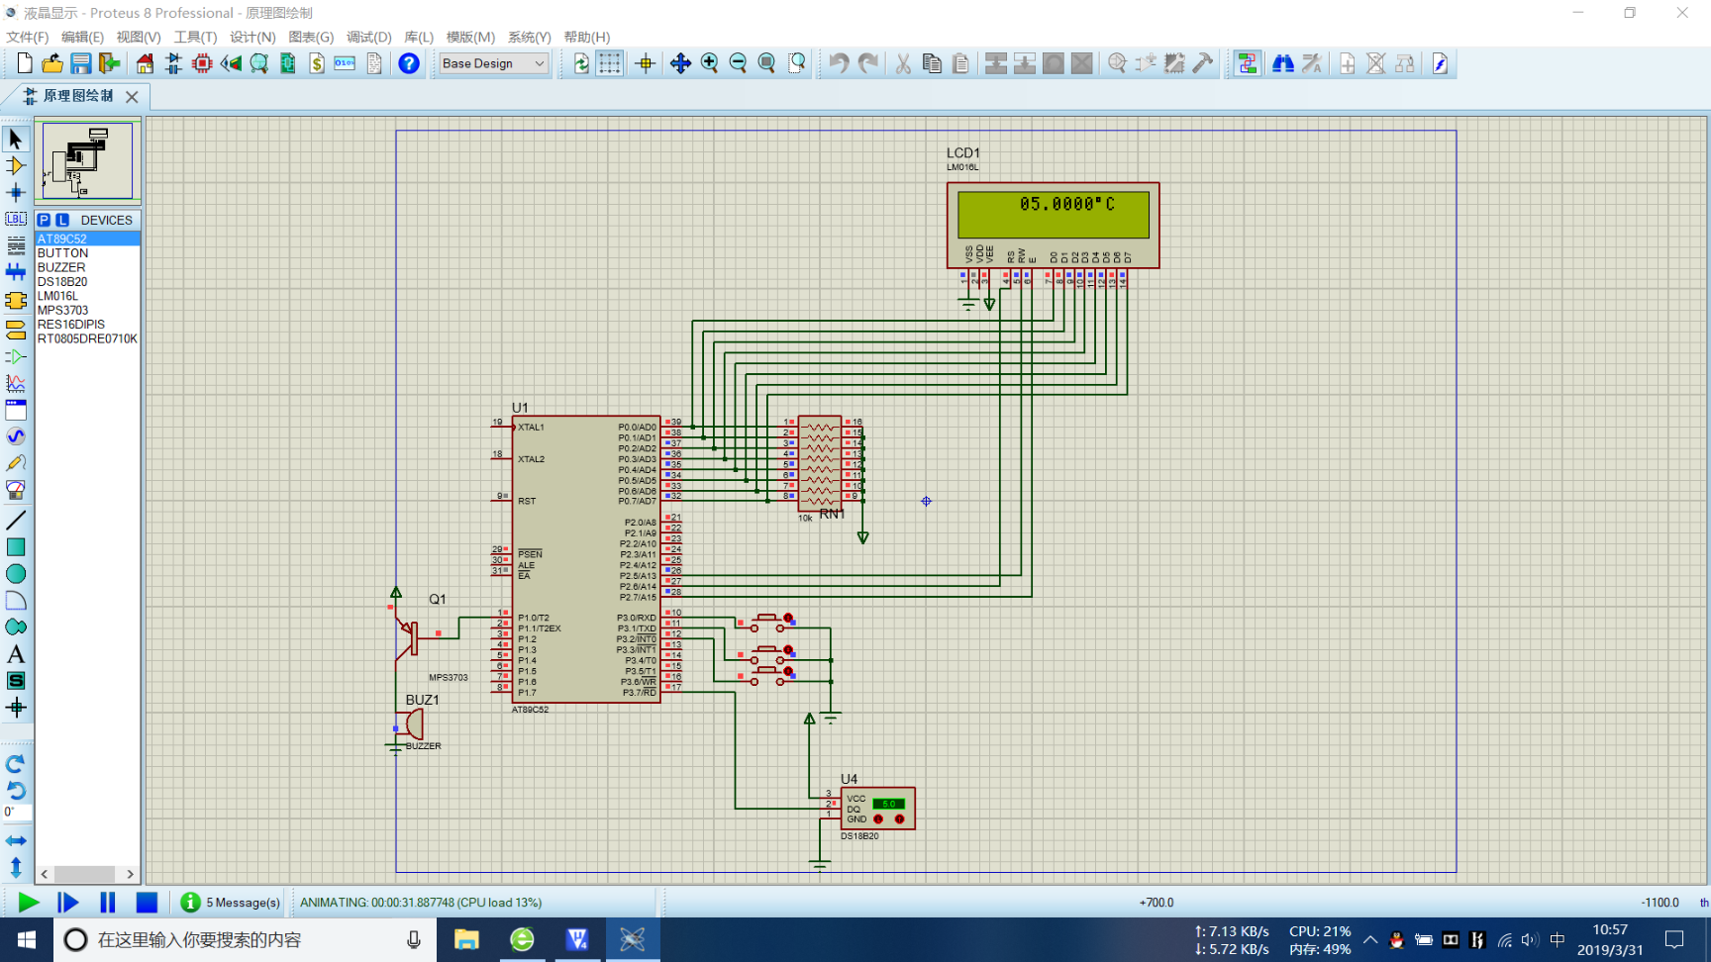Click the DS18B20 temperature increase red dot
The width and height of the screenshot is (1711, 962).
899,819
